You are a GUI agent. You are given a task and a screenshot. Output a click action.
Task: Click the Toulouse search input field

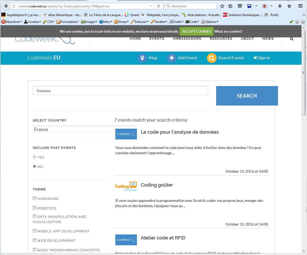point(120,91)
